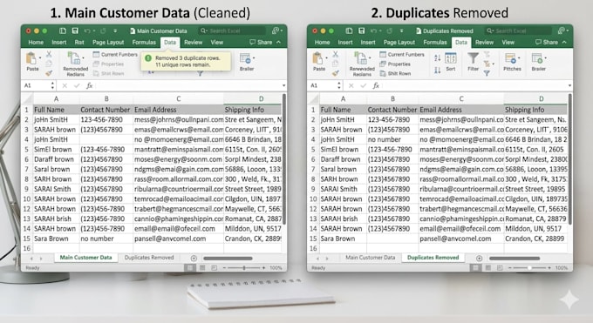
Task: Click Sort Z to A descending icon
Action: 438,70
